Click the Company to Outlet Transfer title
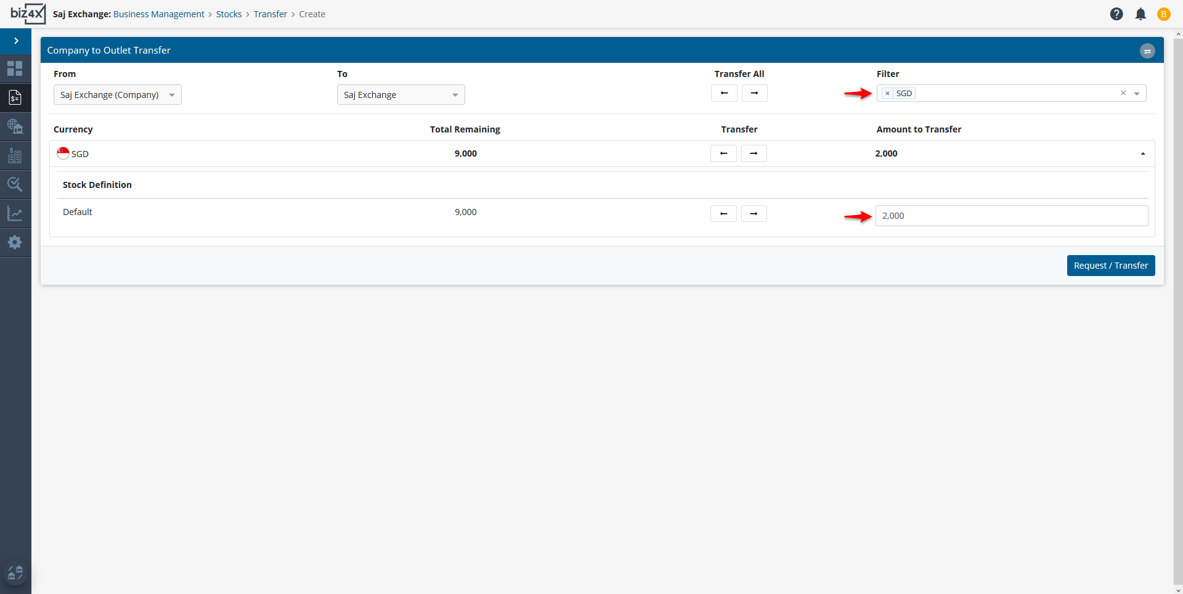The image size is (1183, 594). coord(109,51)
